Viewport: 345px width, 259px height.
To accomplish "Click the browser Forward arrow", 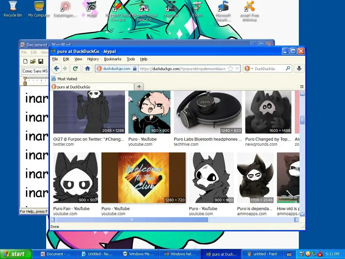I will tap(65, 68).
